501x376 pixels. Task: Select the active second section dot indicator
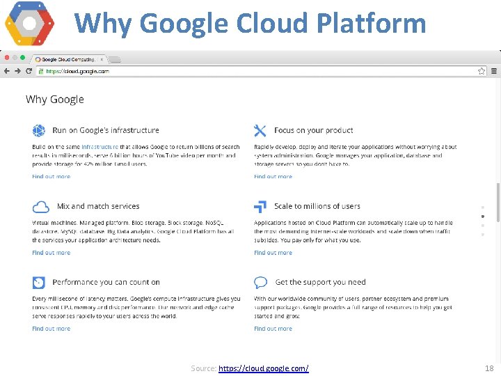(483, 217)
